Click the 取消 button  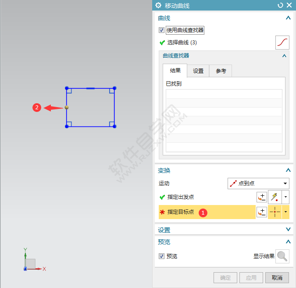(277, 277)
